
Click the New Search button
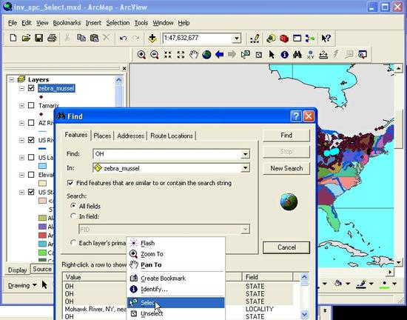pyautogui.click(x=286, y=168)
